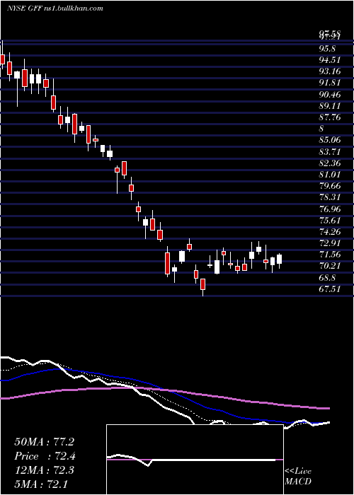Select the 68.8 price level label
Screen dimensions: 354x495
(x=327, y=277)
